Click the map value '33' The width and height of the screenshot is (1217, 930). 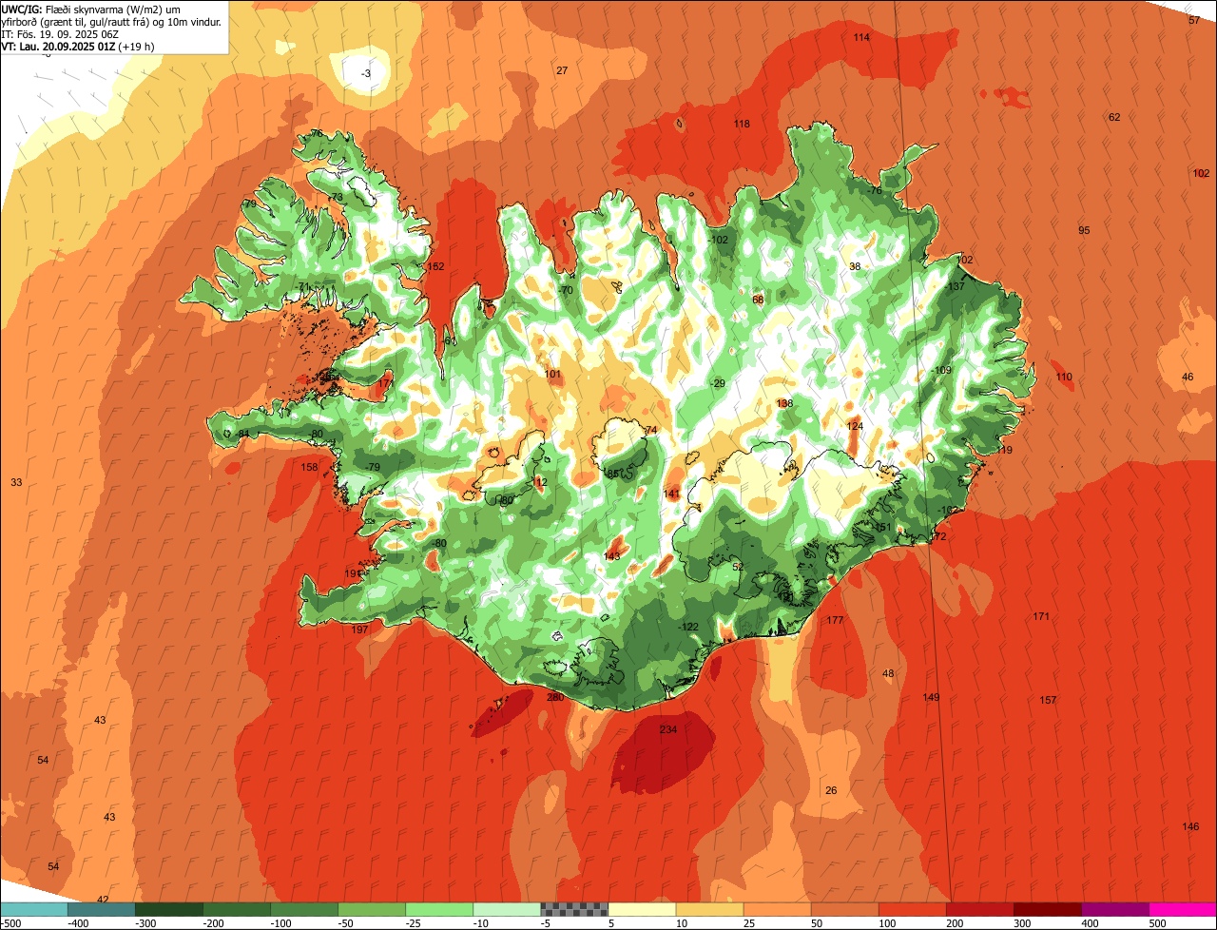[x=16, y=482]
